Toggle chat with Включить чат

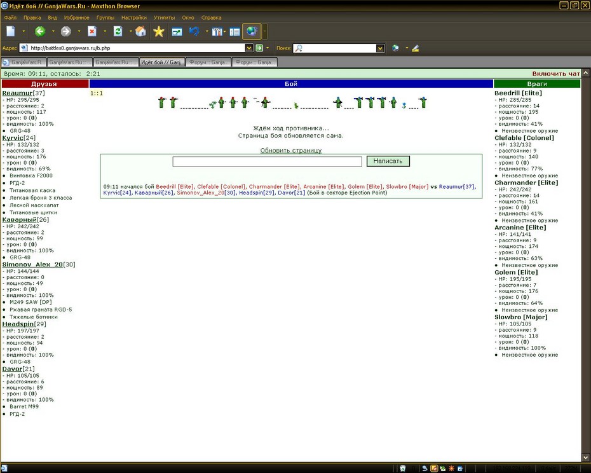point(556,74)
